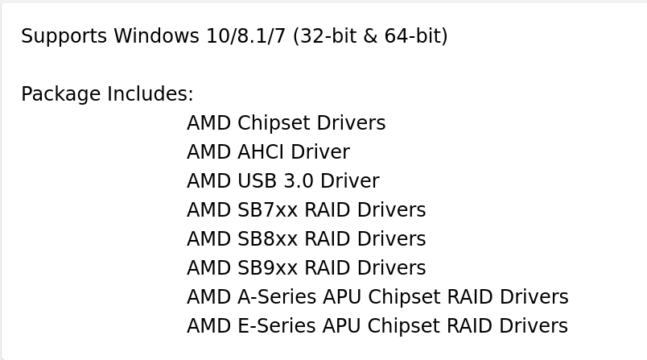Click the 64-bit) text in the first line
Image resolution: width=647 pixels, height=360 pixels.
[416, 36]
